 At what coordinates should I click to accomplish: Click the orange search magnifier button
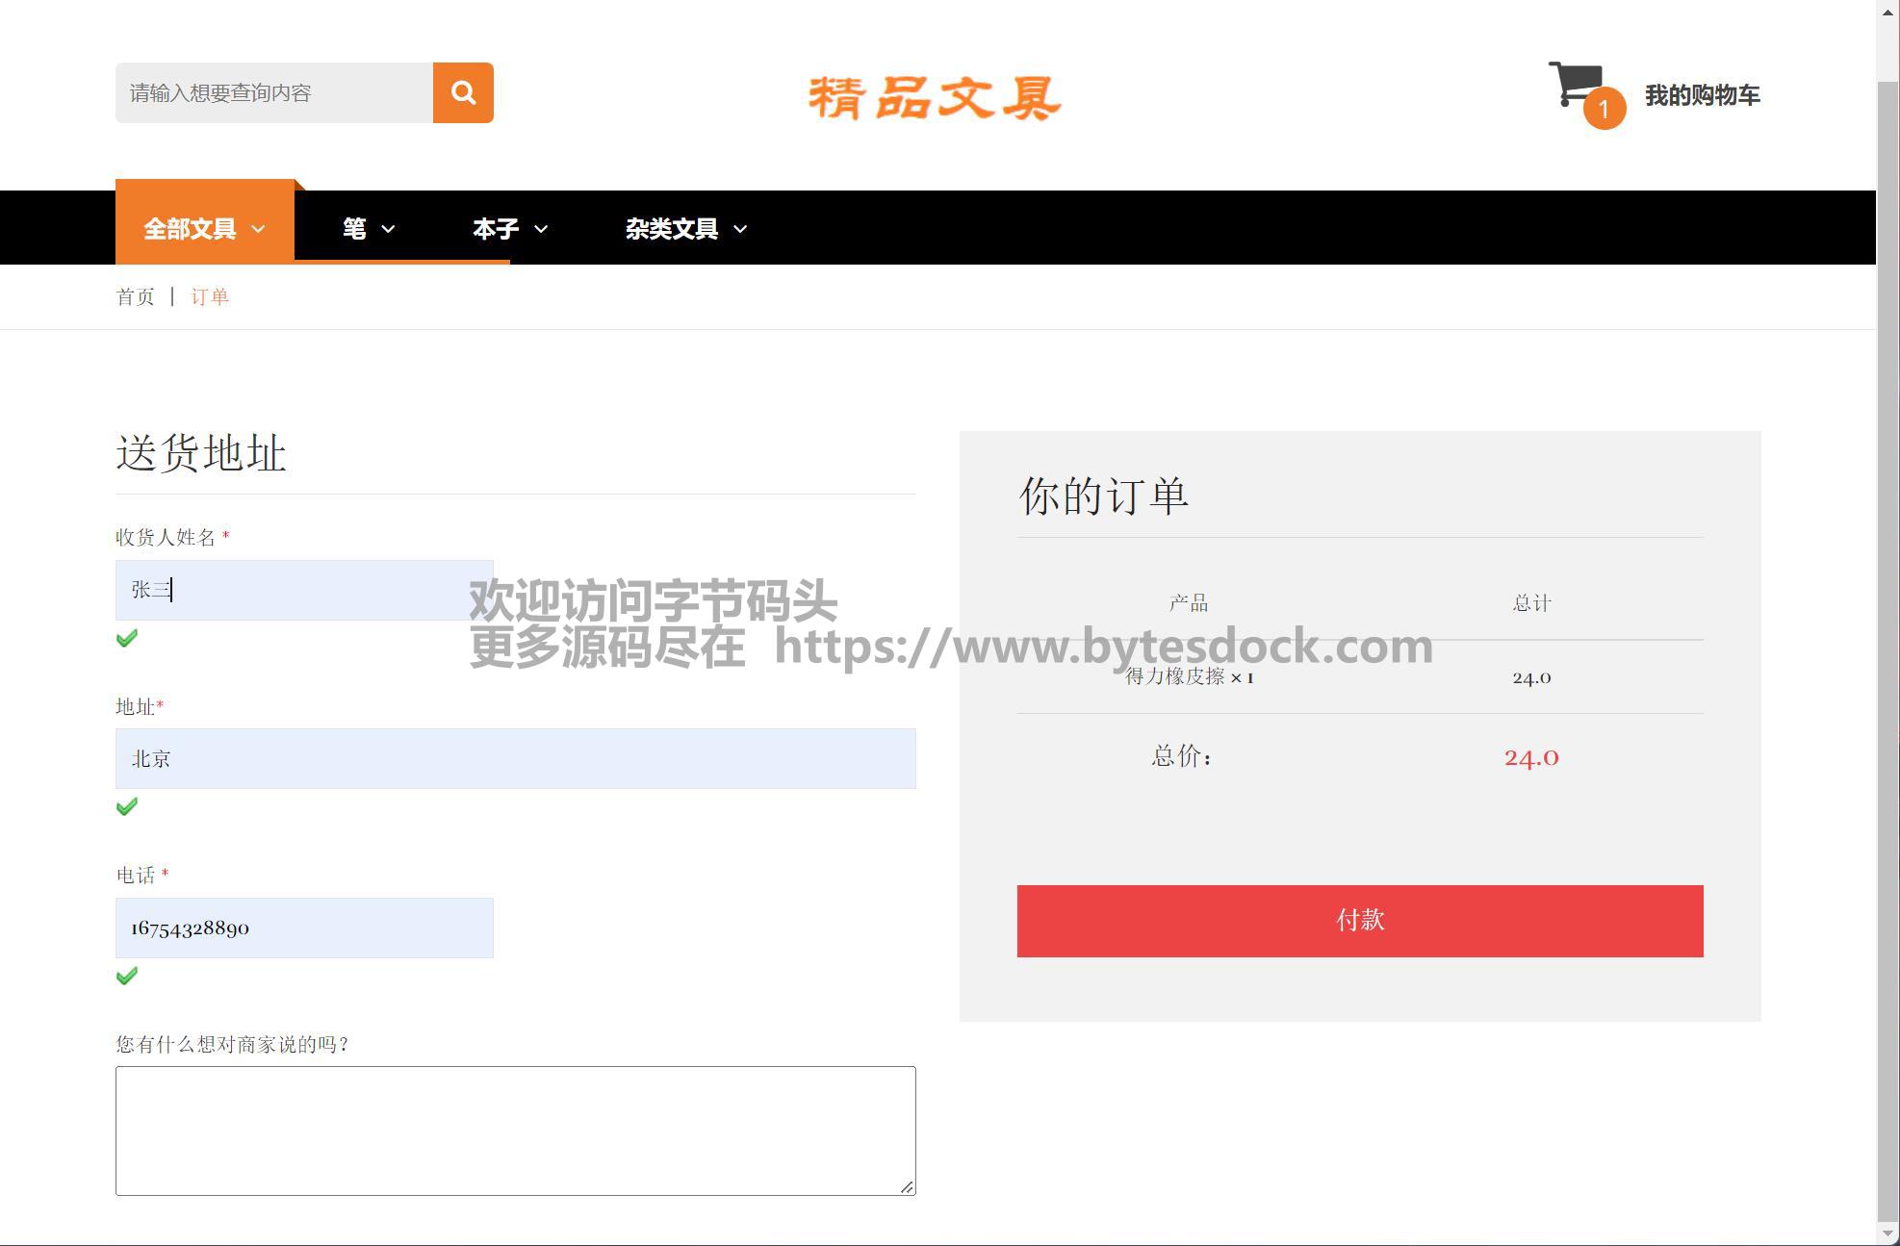(x=463, y=92)
